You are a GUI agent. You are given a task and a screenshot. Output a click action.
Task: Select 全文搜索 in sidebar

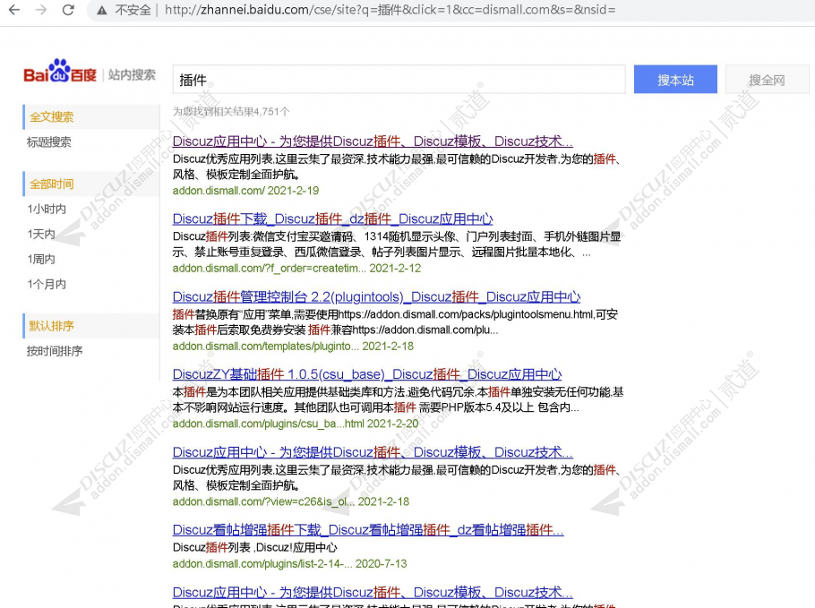point(91,117)
